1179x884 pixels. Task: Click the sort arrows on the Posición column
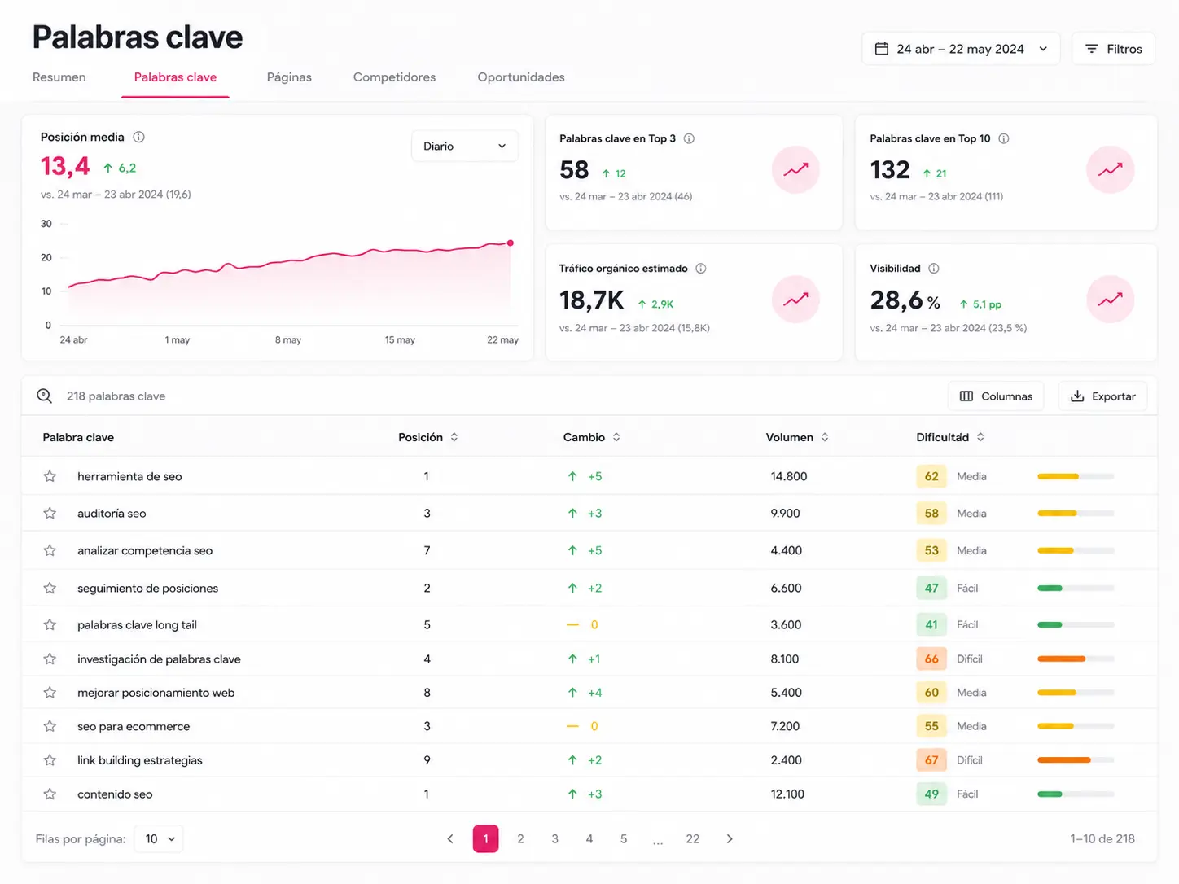click(454, 437)
